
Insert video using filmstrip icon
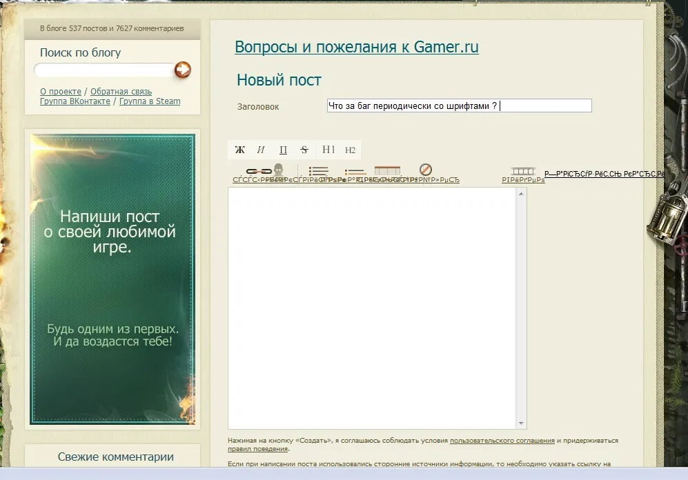[x=523, y=171]
